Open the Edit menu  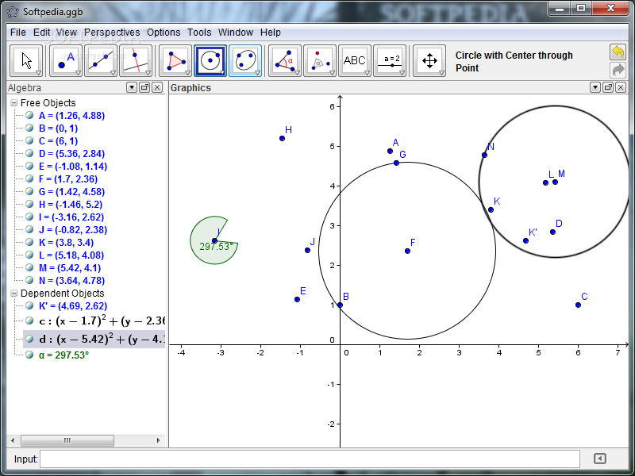click(41, 33)
